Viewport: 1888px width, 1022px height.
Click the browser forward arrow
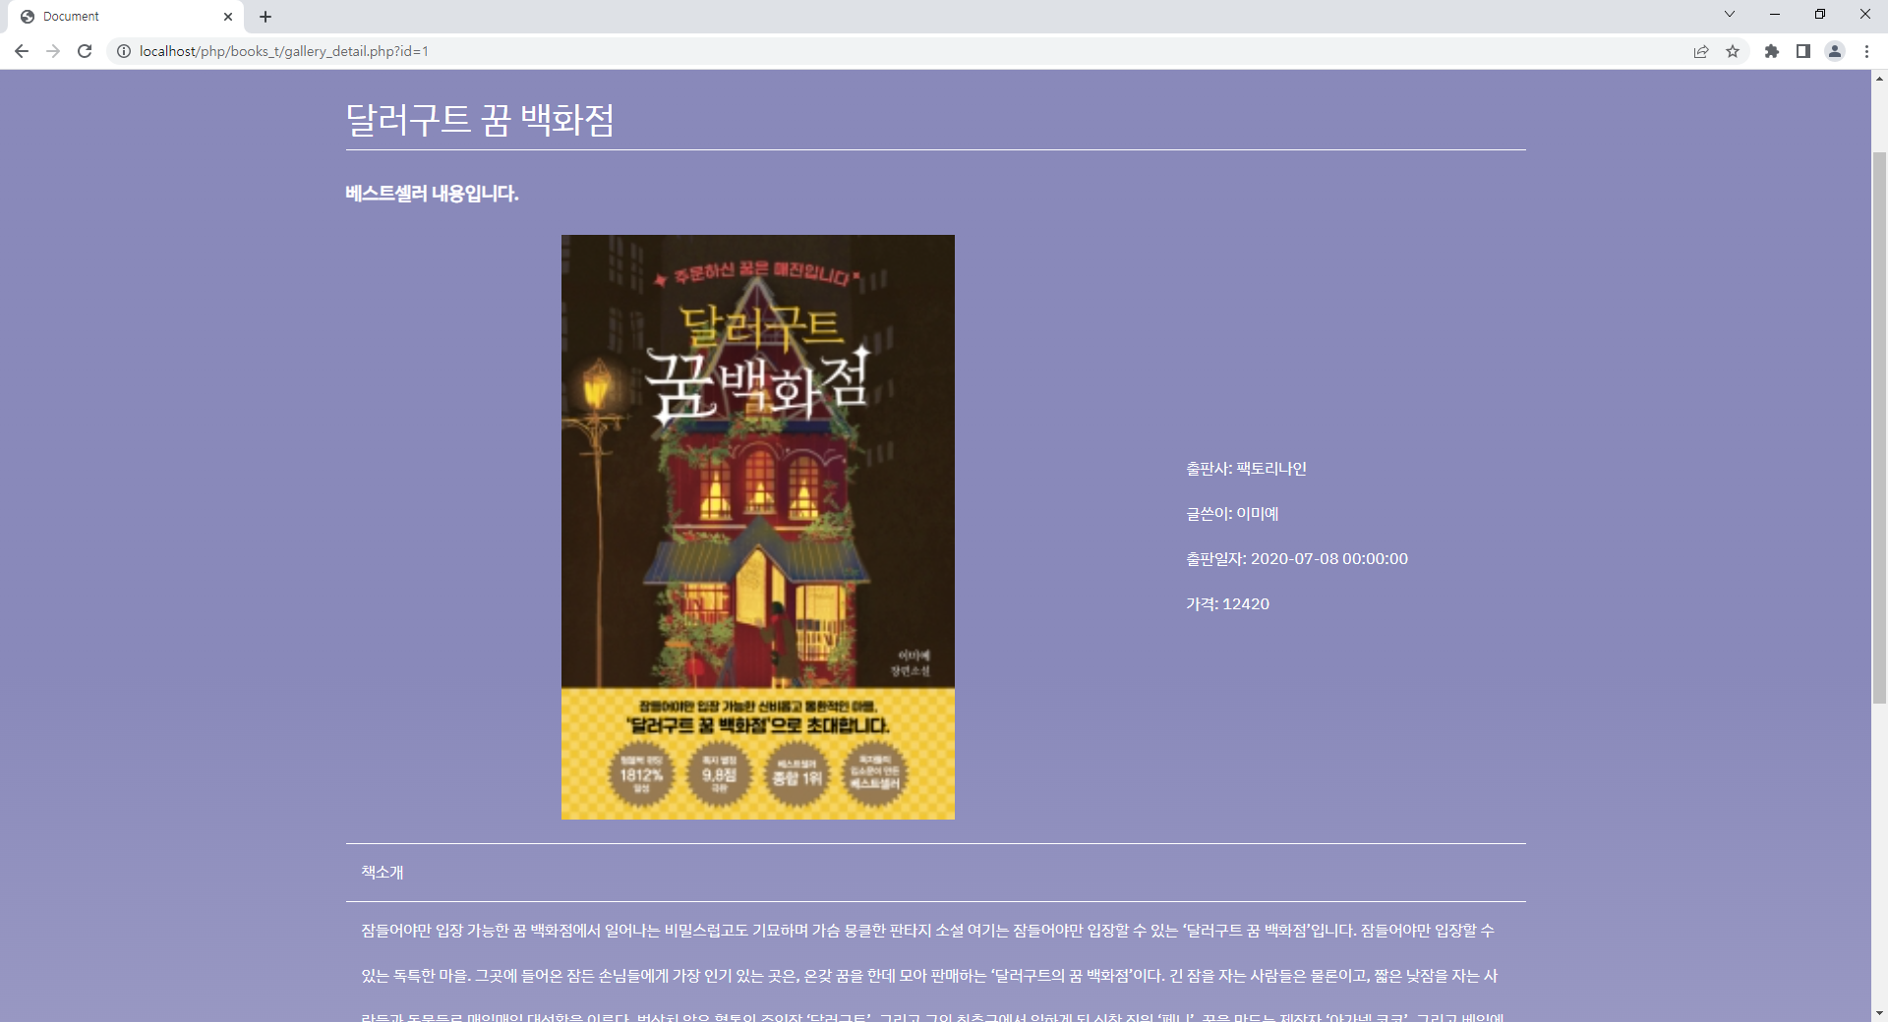pyautogui.click(x=53, y=51)
